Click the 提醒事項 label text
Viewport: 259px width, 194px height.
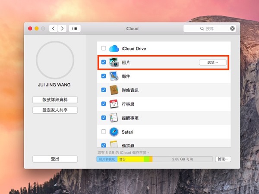pos(130,118)
